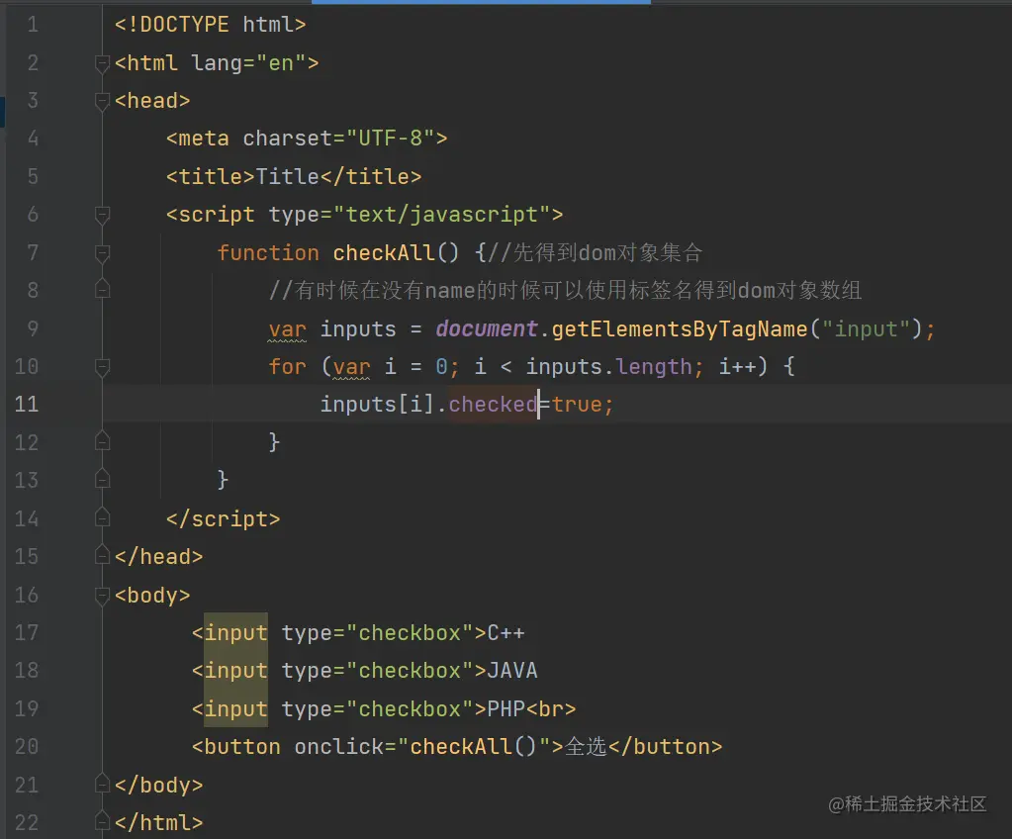Click the checkAll function name on line 7
The height and width of the screenshot is (839, 1012).
pyautogui.click(x=384, y=252)
